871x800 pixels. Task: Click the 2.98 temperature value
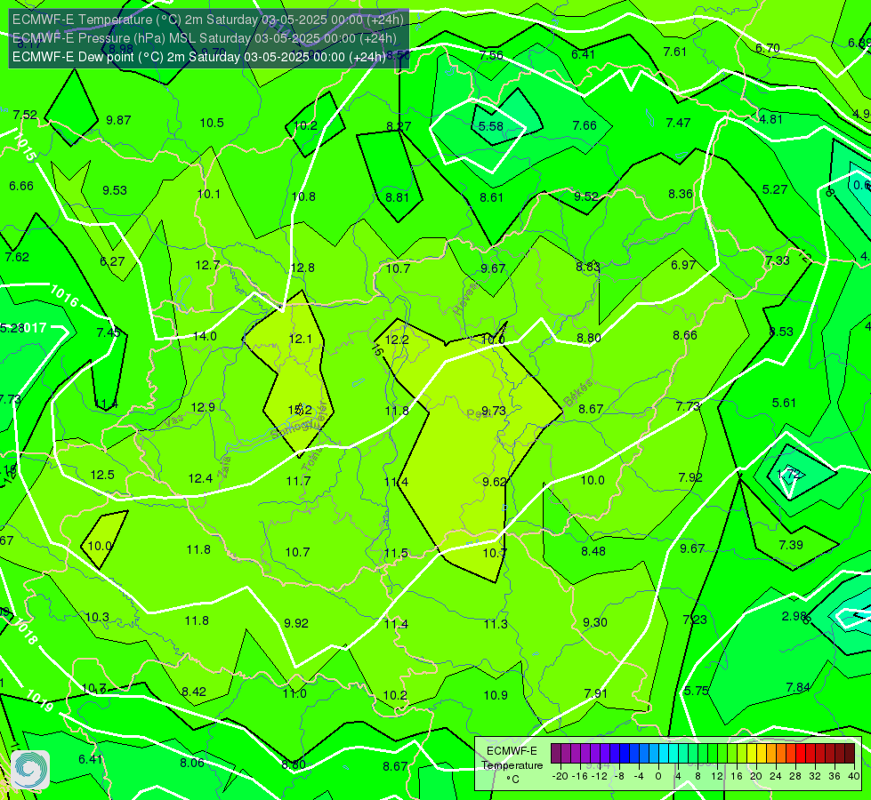pyautogui.click(x=794, y=616)
